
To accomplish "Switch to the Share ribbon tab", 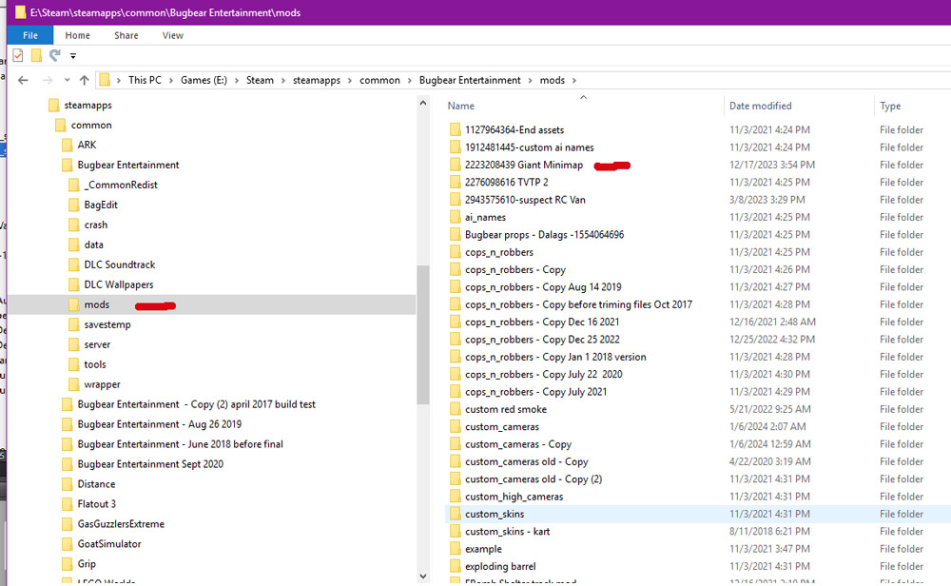I will (x=126, y=35).
